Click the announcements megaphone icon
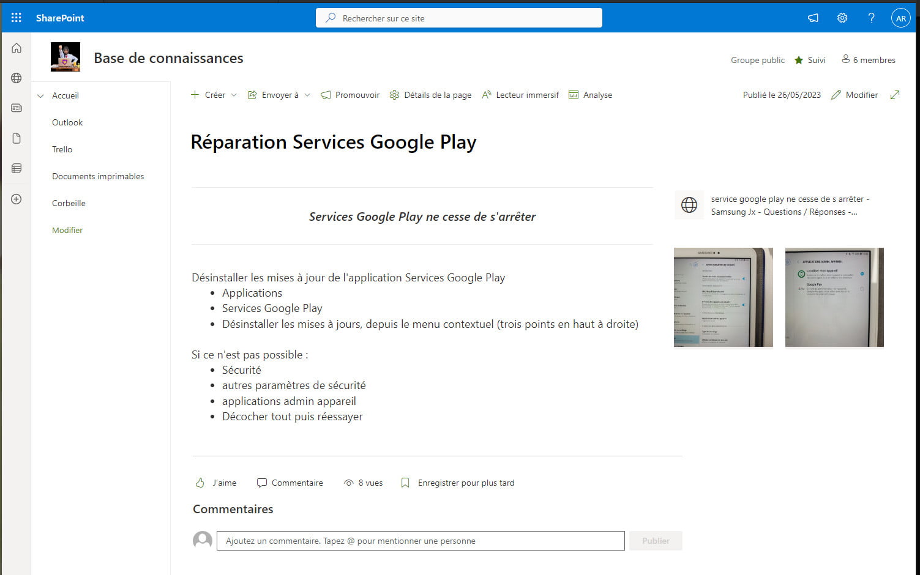This screenshot has width=920, height=575. 812,18
